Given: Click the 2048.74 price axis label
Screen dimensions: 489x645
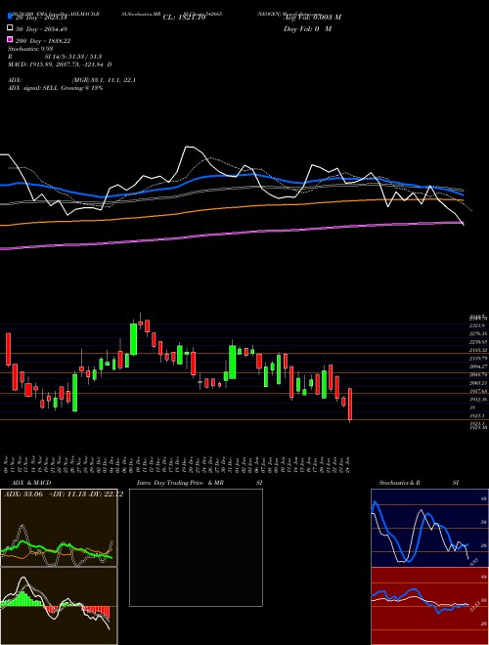Looking at the screenshot, I should click(478, 374).
